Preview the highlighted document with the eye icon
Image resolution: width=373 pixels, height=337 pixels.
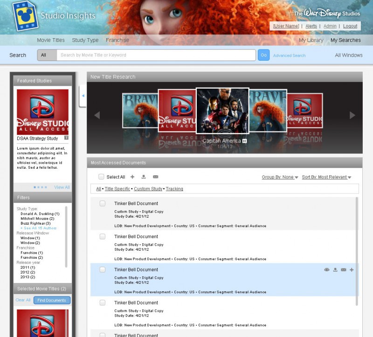pos(327,270)
